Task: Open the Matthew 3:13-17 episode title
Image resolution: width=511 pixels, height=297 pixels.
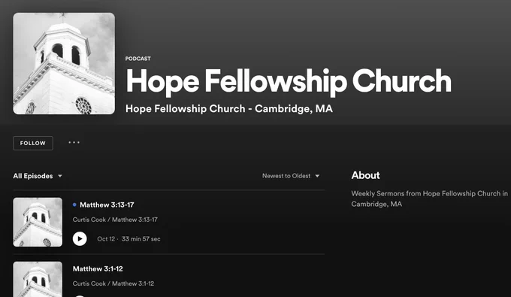Action: [x=107, y=205]
